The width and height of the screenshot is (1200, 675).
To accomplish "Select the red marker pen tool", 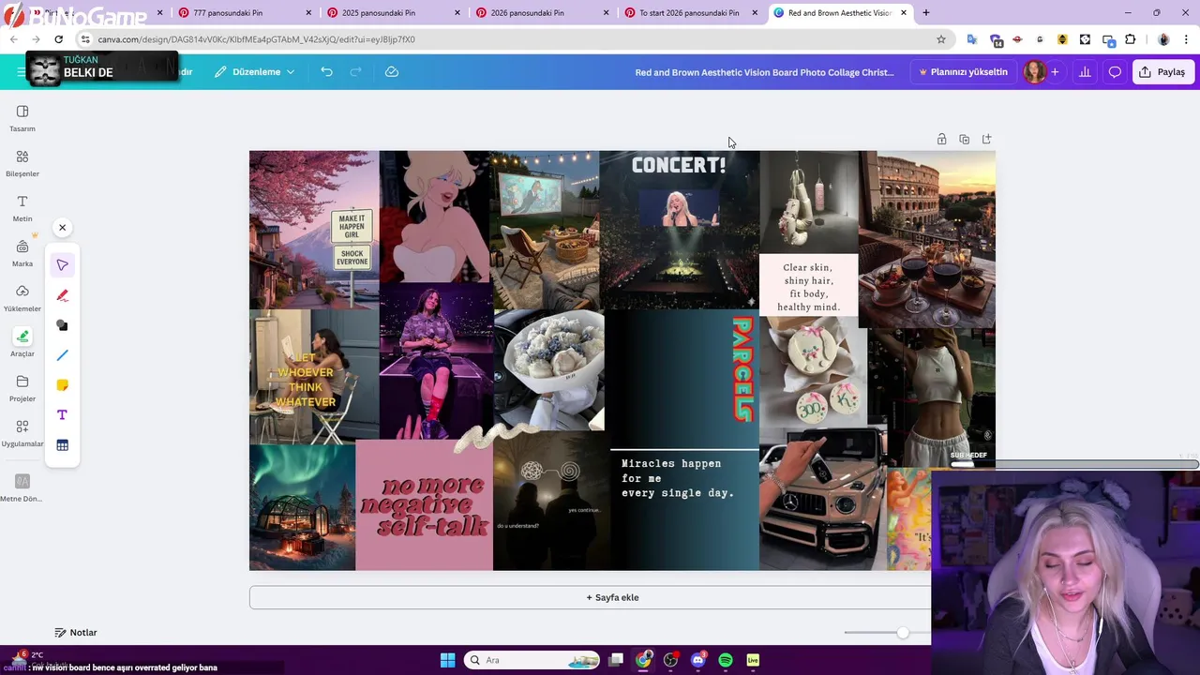I will [x=62, y=295].
